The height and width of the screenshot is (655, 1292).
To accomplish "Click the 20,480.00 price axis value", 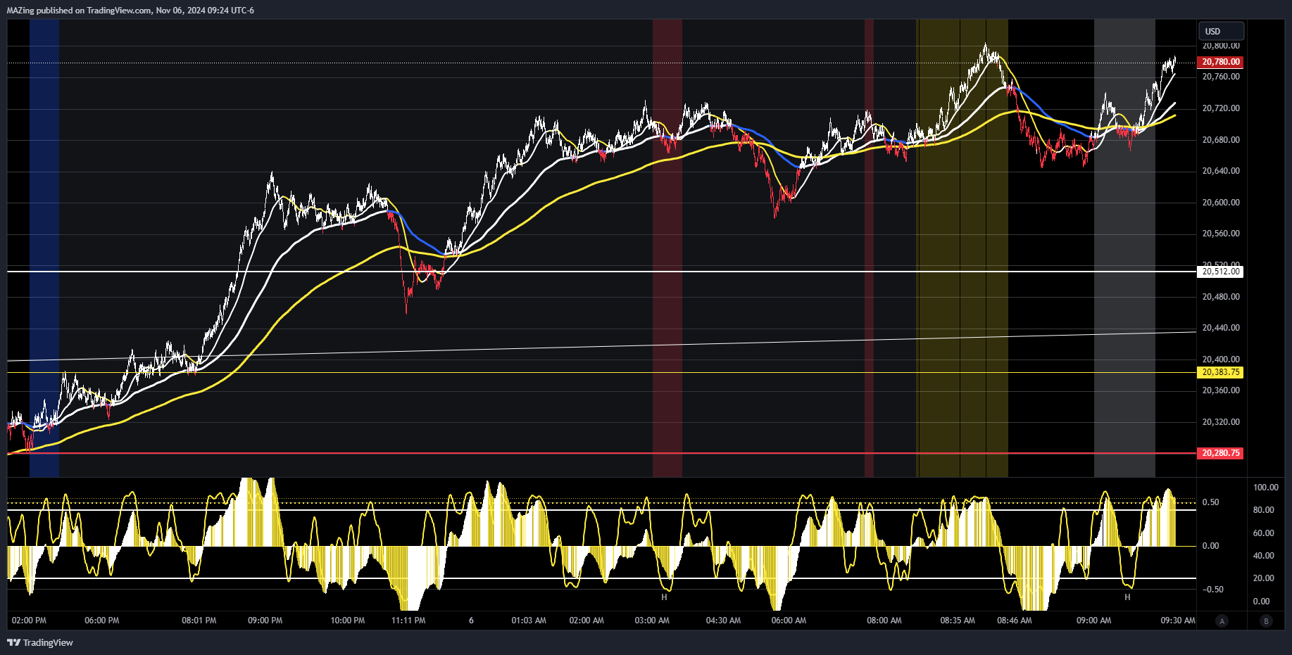I will 1221,297.
